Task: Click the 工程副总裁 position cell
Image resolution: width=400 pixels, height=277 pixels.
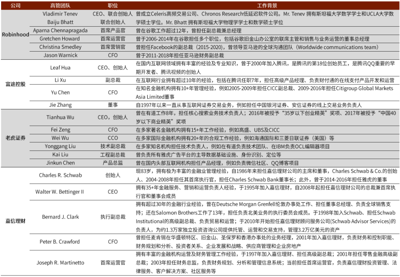Action: [x=113, y=155]
